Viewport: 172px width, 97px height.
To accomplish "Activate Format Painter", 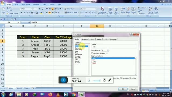I will [12, 13].
